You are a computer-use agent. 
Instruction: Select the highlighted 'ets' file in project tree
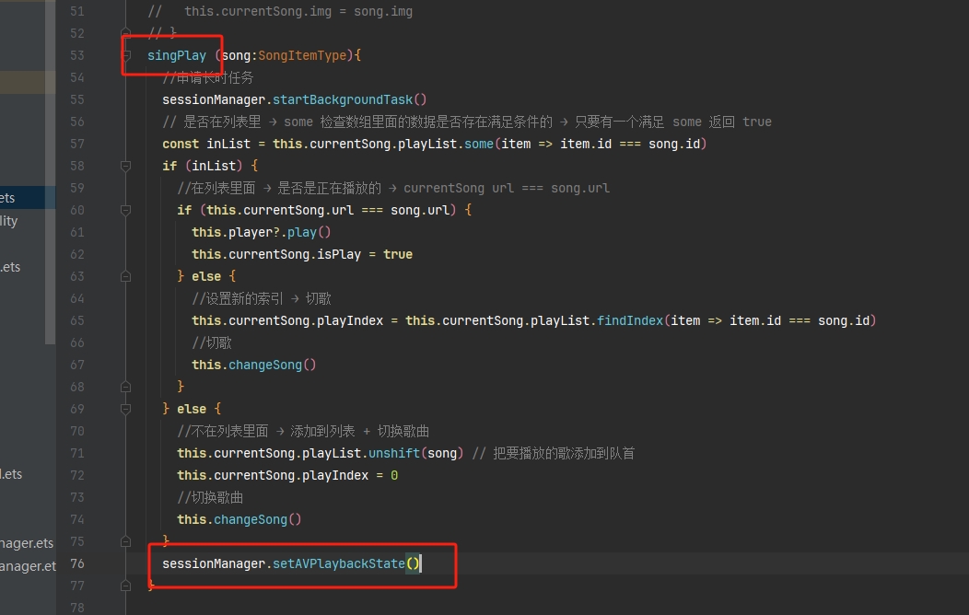click(8, 198)
